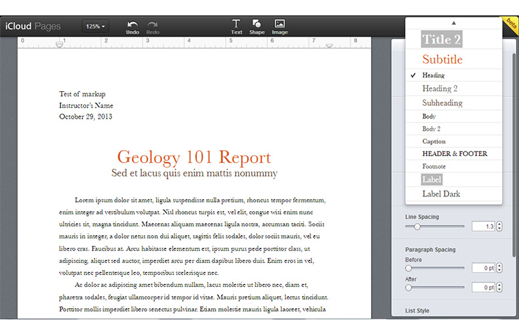Image resolution: width=519 pixels, height=335 pixels.
Task: Choose the Title 2 paragraph style
Action: tap(454, 40)
